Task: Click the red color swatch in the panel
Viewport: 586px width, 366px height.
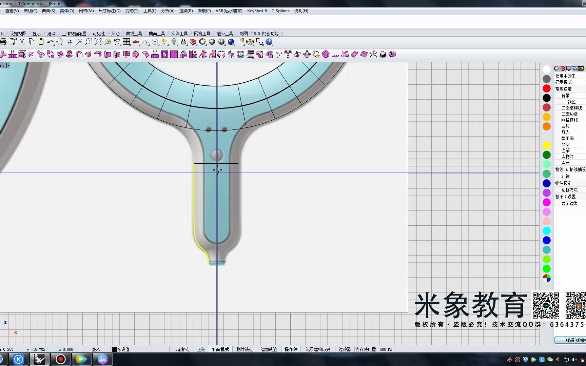Action: (547, 88)
